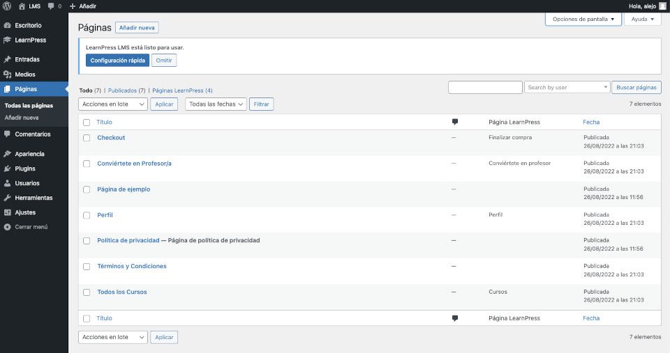
Task: Open the top Acciones en lote dropdown
Action: click(x=113, y=104)
